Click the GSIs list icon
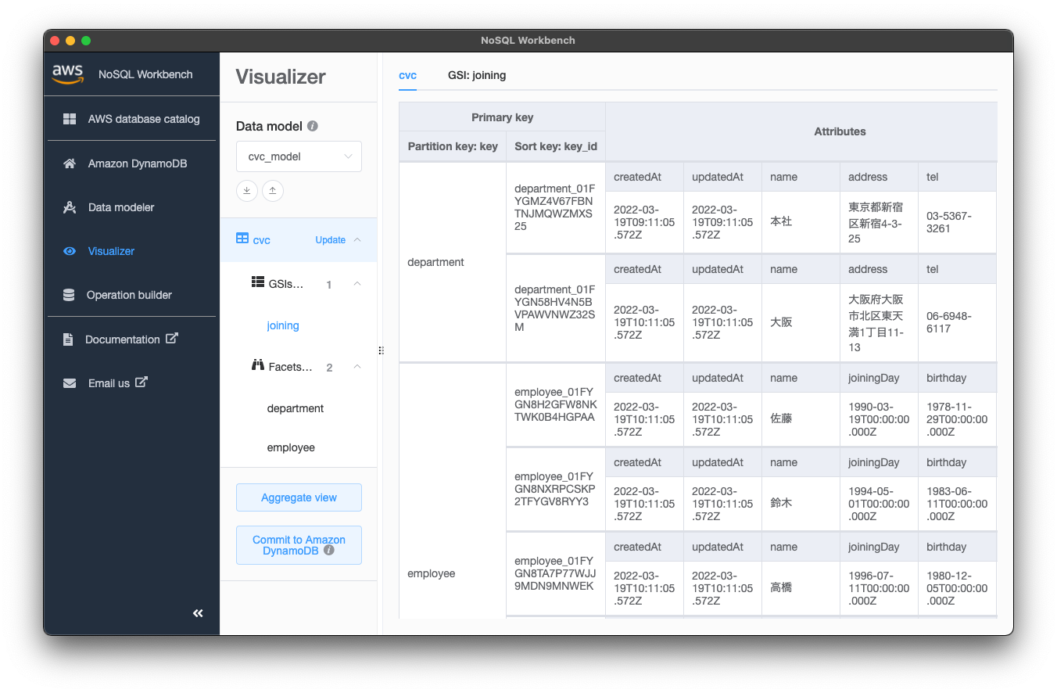 [258, 282]
